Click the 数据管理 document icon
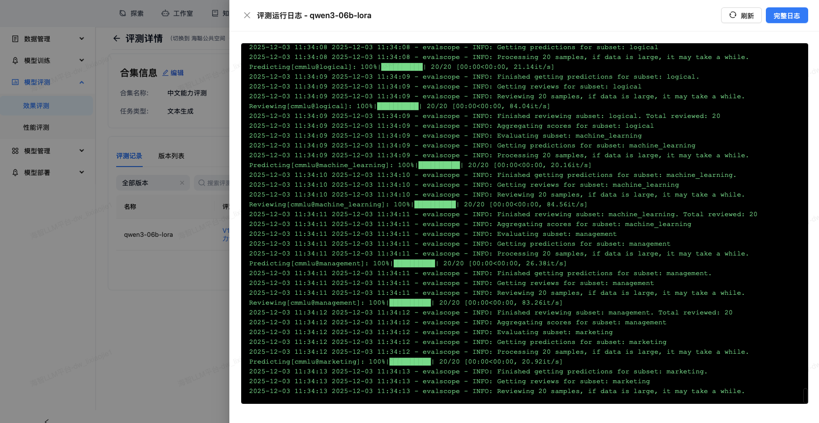The image size is (819, 423). tap(15, 39)
